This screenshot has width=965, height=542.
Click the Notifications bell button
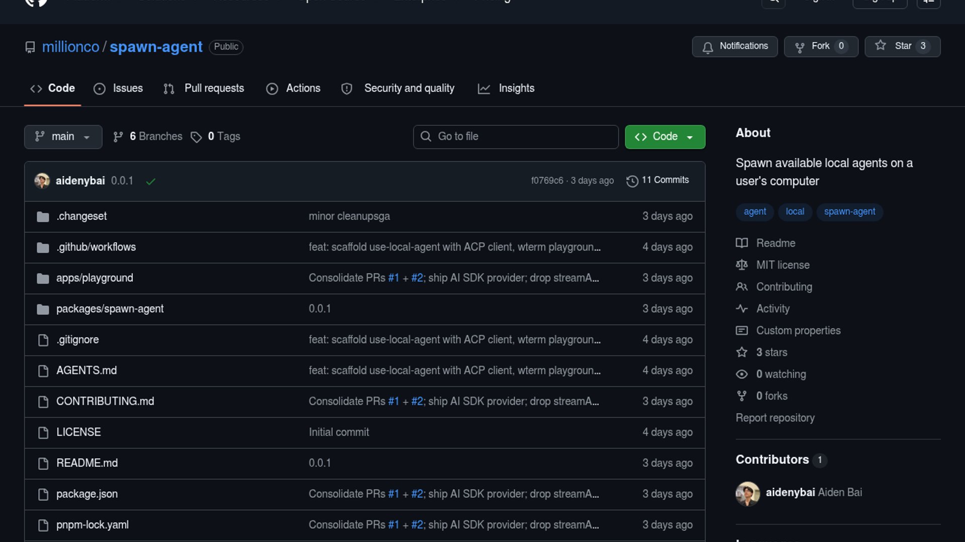[x=734, y=46]
